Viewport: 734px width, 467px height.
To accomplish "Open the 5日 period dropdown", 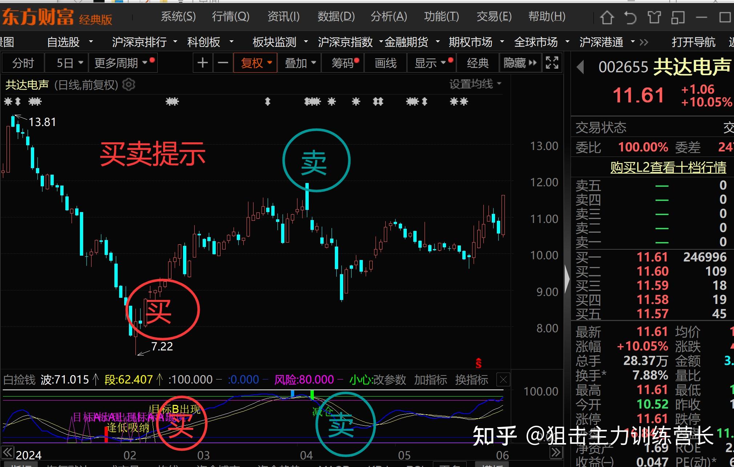I will (x=67, y=63).
